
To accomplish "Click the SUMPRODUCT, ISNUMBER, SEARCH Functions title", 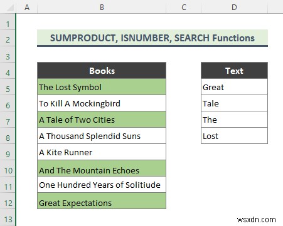I will [152, 38].
